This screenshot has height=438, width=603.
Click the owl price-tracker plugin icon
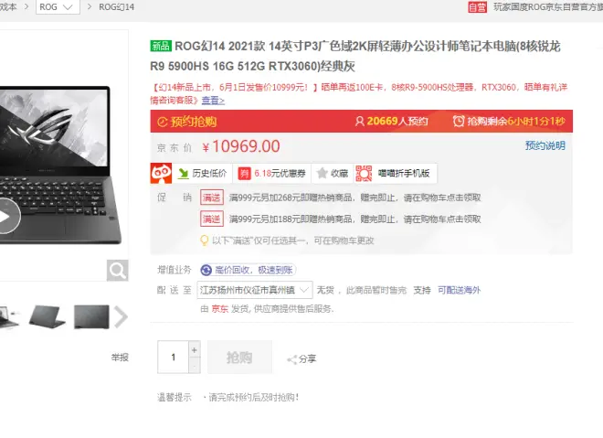161,173
